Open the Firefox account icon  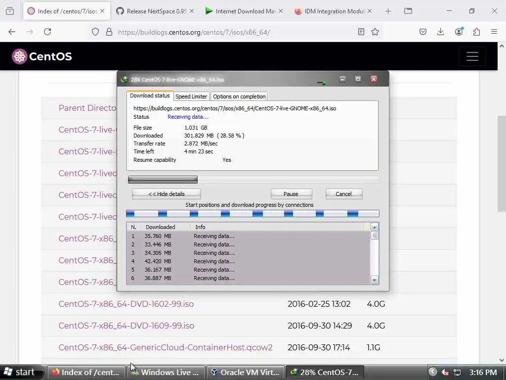[x=459, y=32]
